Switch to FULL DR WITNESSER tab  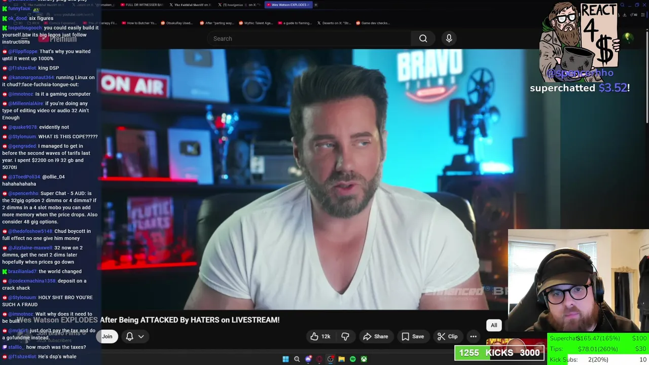(143, 5)
